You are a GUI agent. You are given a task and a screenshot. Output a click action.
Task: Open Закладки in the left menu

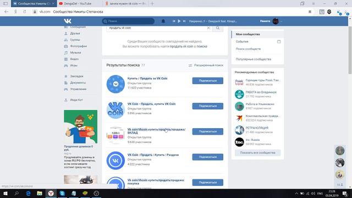pyautogui.click(x=76, y=76)
